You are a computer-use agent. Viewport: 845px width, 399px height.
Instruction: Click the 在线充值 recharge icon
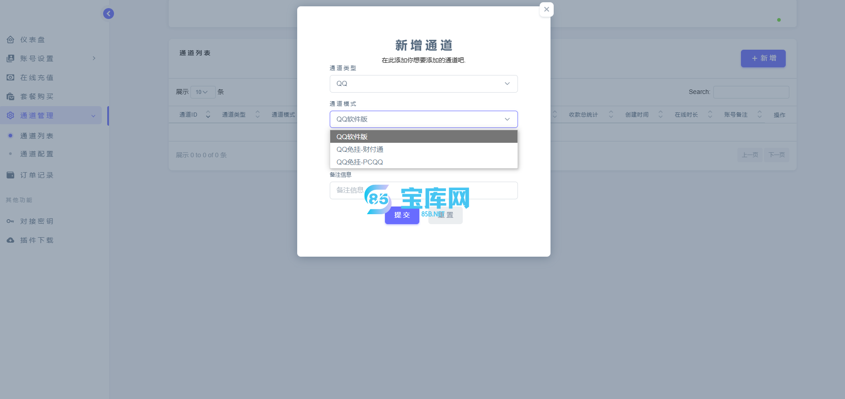point(10,78)
